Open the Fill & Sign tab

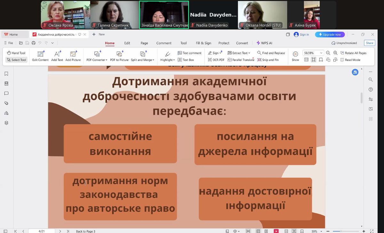coord(204,43)
